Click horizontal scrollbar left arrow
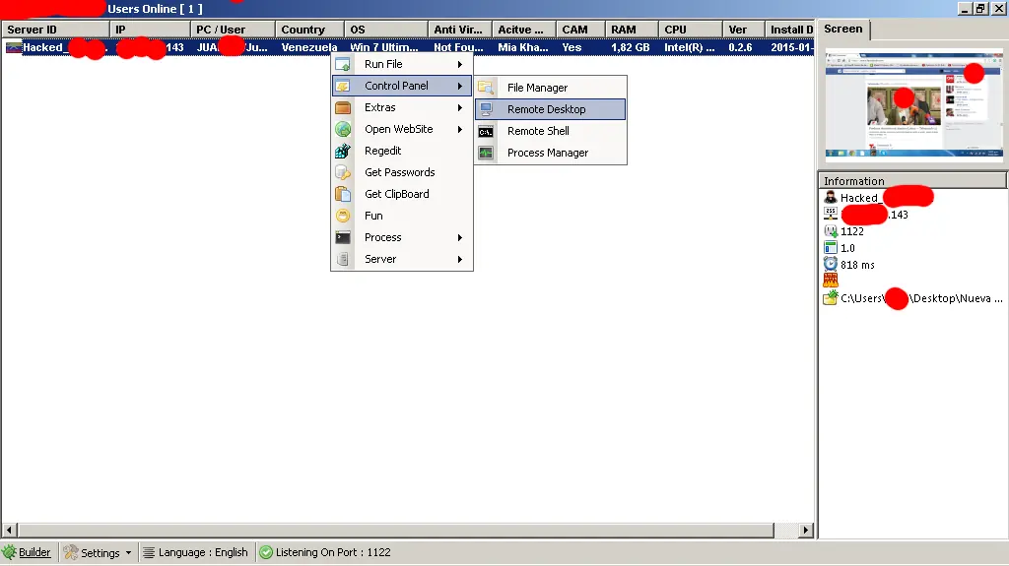Viewport: 1009px width, 566px height. (x=9, y=530)
